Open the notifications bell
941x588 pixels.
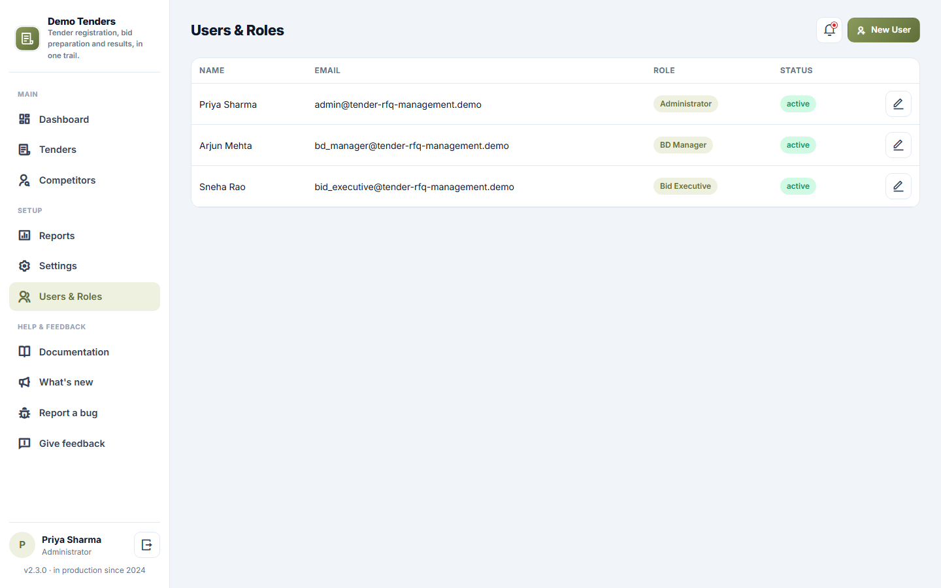point(829,30)
